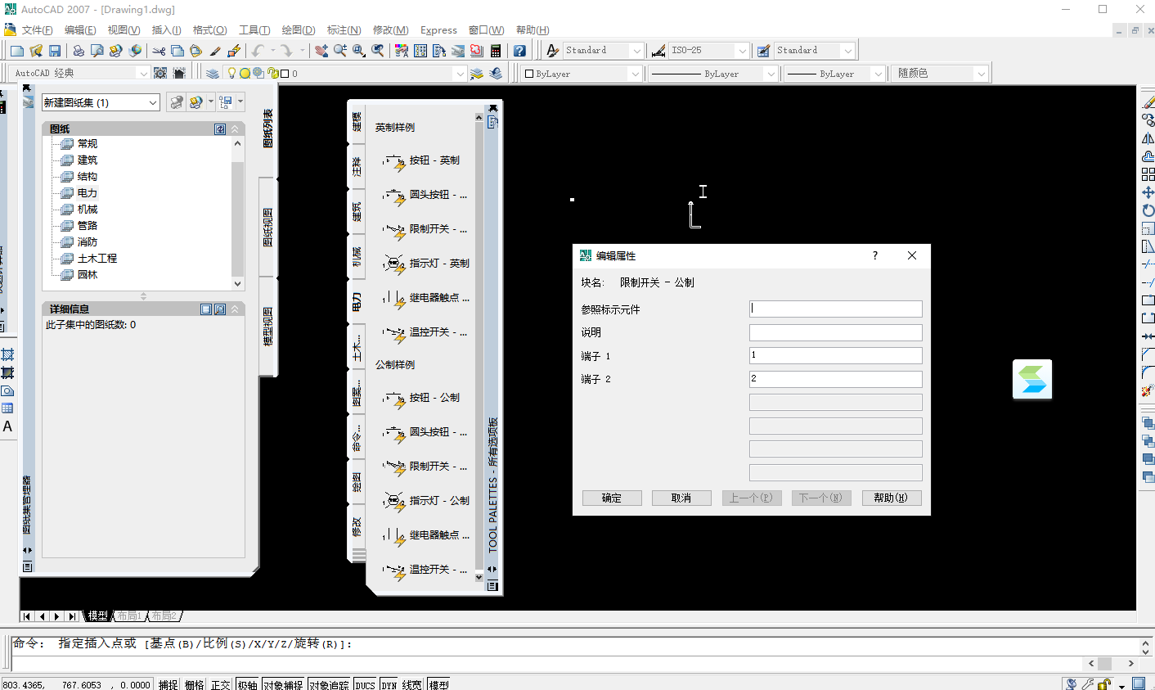Viewport: 1155px width, 690px height.
Task: Toggle 极轴 polar tracking in status bar
Action: (x=247, y=685)
